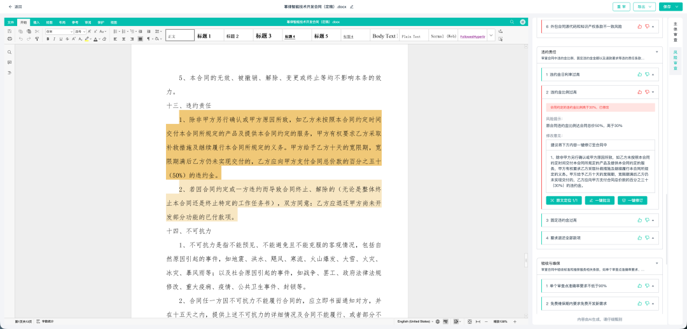Switch to the 审阅 ribbon tab
This screenshot has width=687, height=329.
88,22
